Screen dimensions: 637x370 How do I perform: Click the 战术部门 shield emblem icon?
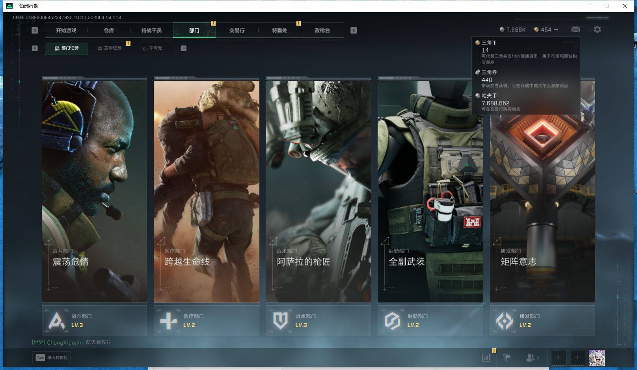pyautogui.click(x=280, y=320)
